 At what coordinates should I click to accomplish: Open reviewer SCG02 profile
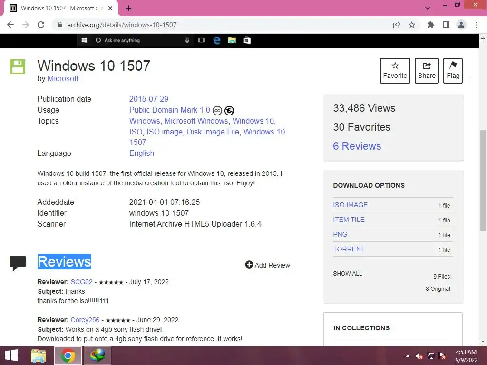(81, 282)
